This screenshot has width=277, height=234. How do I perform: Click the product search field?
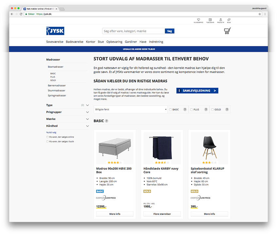pyautogui.click(x=133, y=31)
